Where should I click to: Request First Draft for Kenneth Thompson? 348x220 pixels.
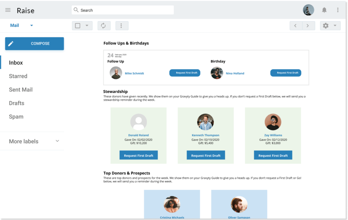[x=206, y=155]
